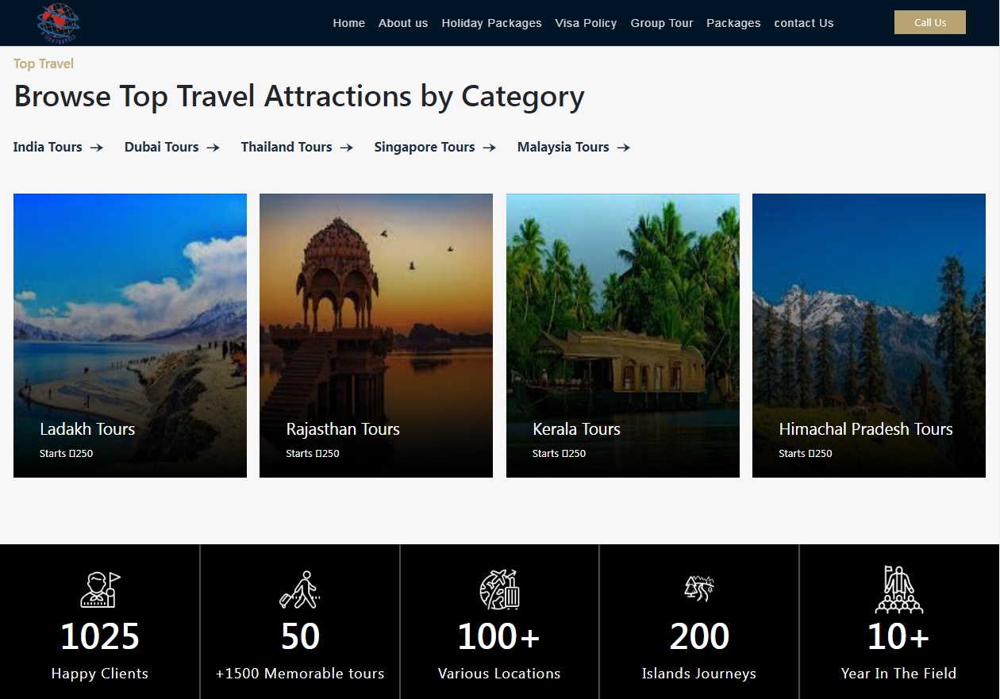Switch to the Thailand Tours category
Image resolution: width=1000 pixels, height=699 pixels.
click(287, 147)
